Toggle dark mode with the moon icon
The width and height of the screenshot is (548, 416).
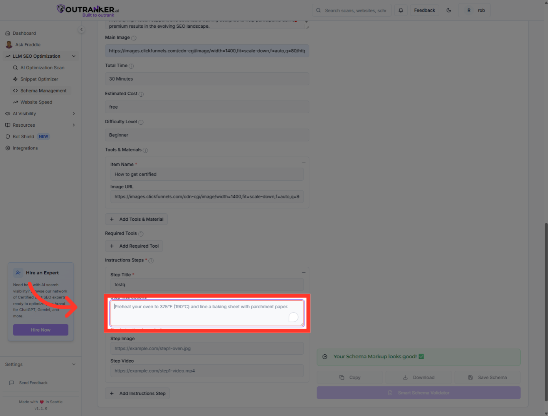click(449, 10)
